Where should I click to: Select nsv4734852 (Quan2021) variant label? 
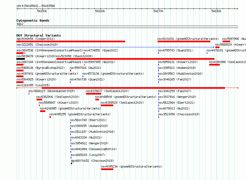coord(101,50)
